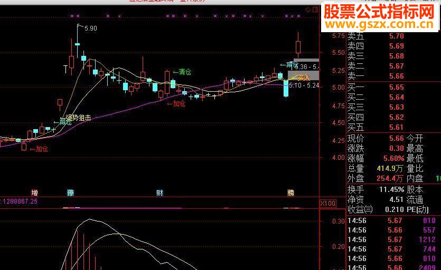The height and width of the screenshot is (270, 441).
Task: Select the 卖一 ask row at 5.66
Action: tap(376, 76)
